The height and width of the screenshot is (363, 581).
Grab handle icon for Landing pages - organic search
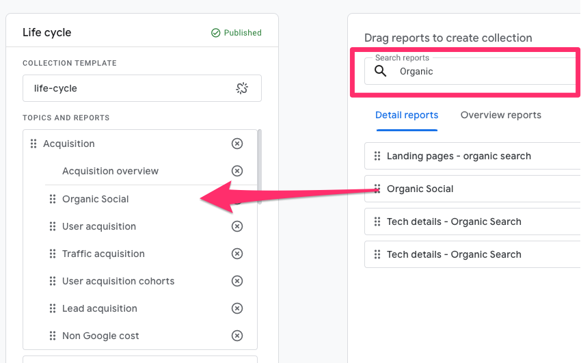[x=377, y=156]
